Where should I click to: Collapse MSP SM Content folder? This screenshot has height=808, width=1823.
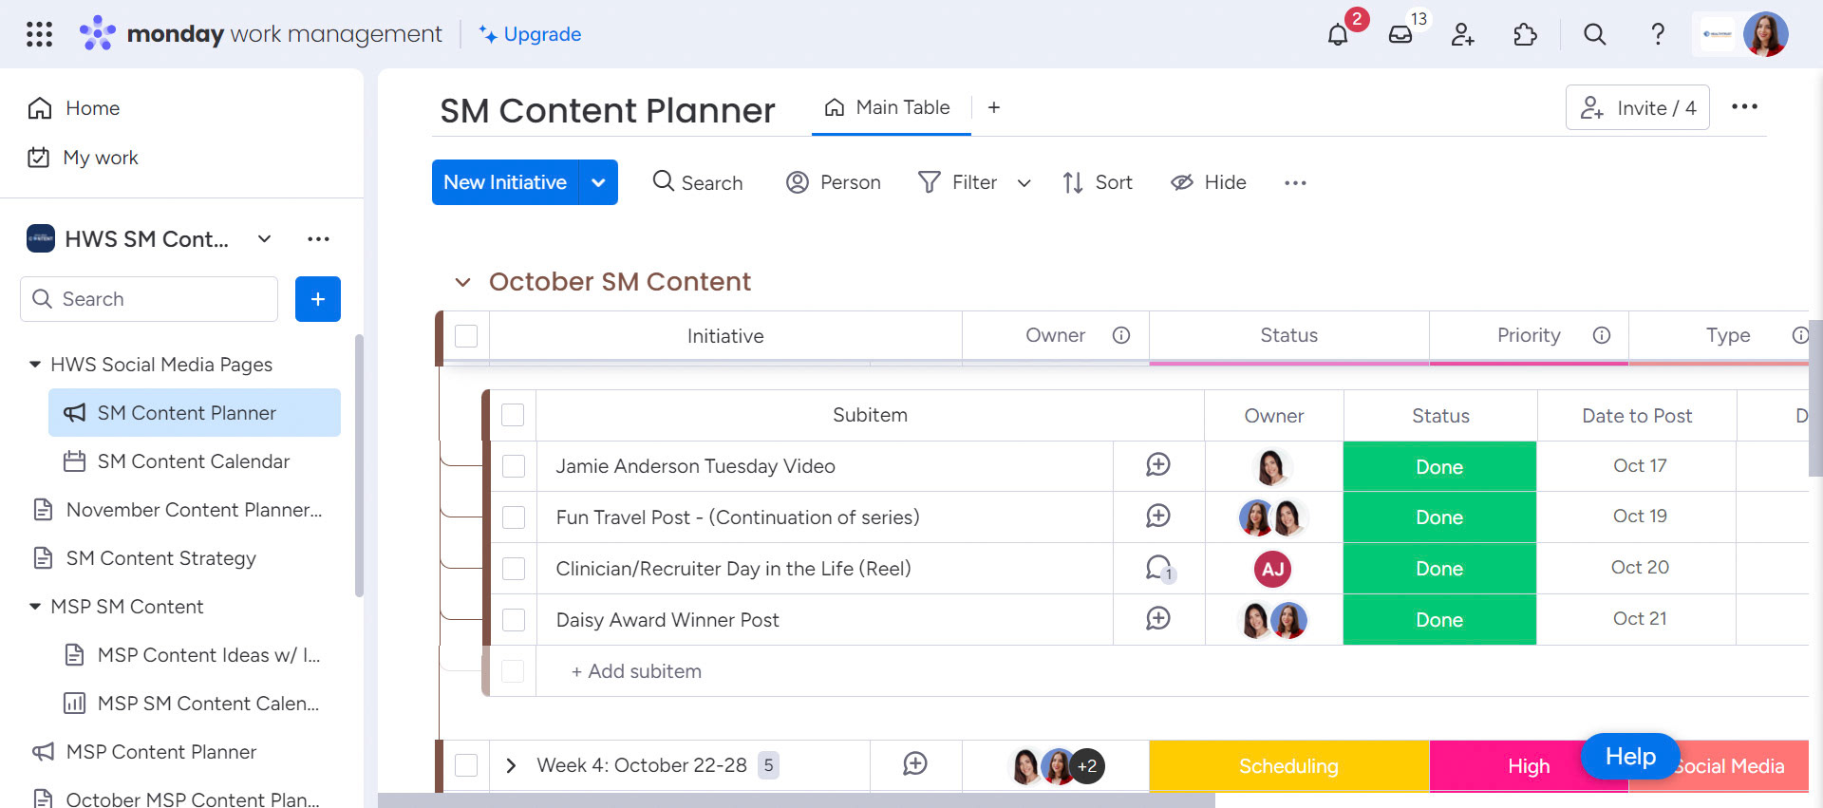(35, 607)
